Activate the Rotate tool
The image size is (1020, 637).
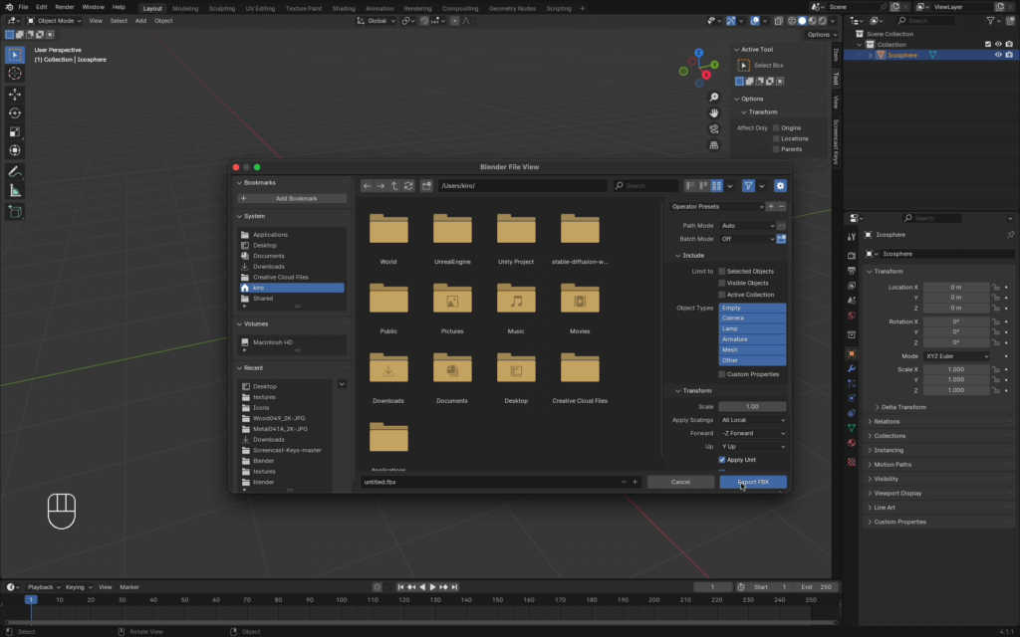tap(14, 113)
